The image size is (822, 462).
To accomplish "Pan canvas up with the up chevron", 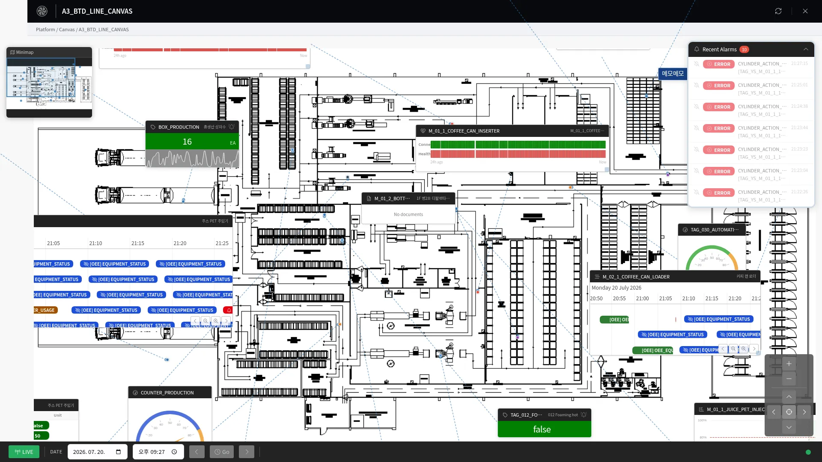I will point(789,397).
